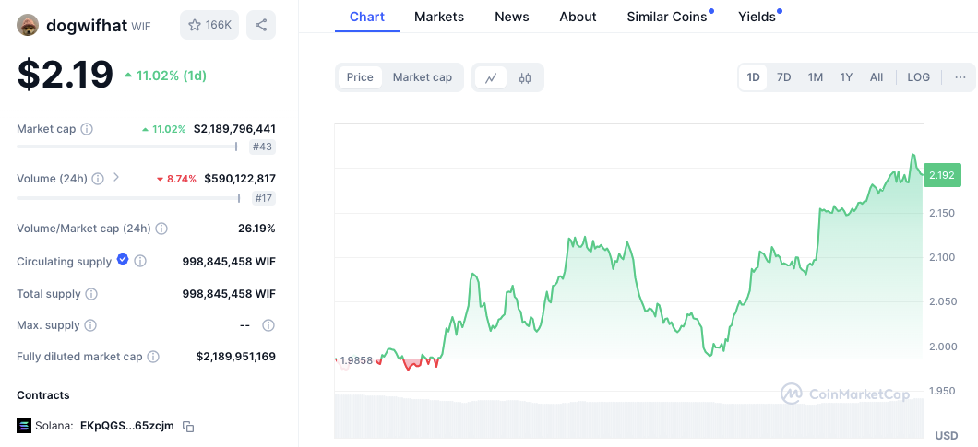This screenshot has width=978, height=447.
Task: Copy the Solana contract address
Action: (188, 427)
